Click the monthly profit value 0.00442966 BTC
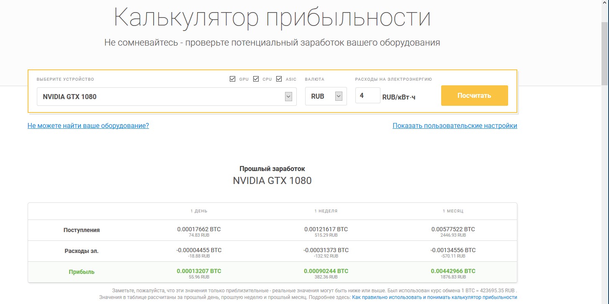Screen dimensions: 609x304 [453, 271]
